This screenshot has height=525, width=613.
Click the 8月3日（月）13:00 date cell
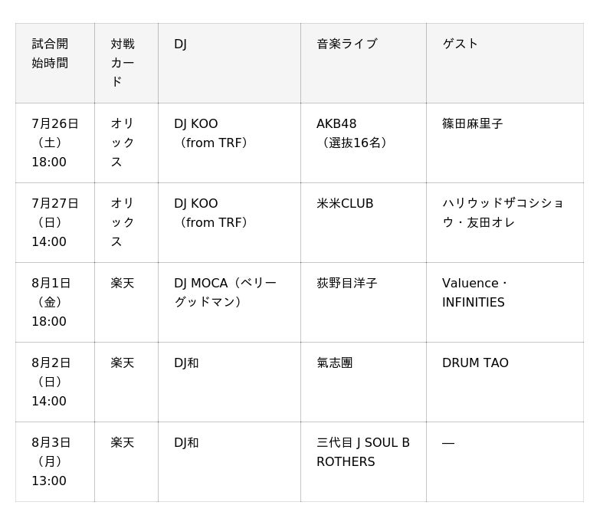51,461
